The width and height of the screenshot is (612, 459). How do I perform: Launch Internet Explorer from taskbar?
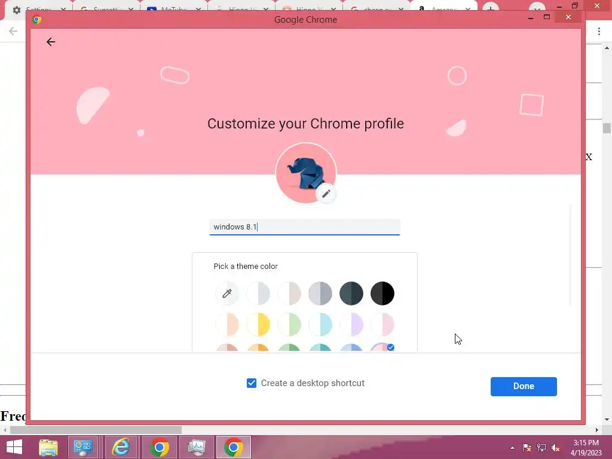[121, 447]
